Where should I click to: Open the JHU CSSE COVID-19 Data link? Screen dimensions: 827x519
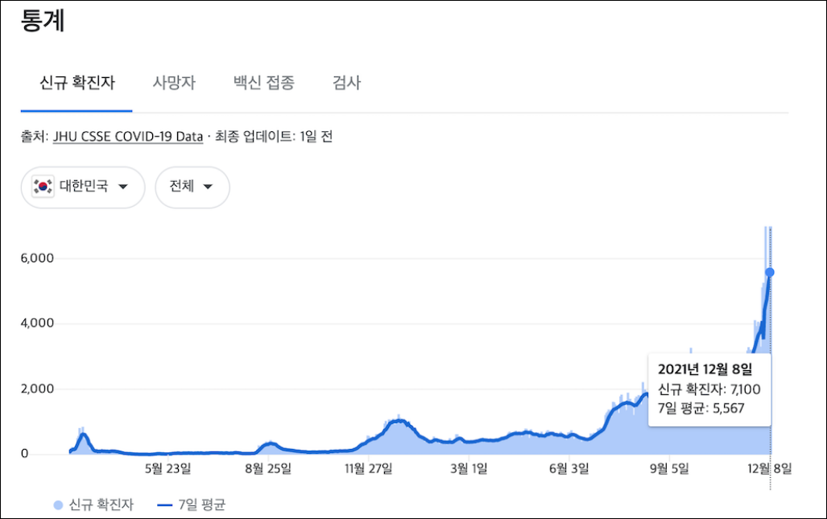point(128,137)
